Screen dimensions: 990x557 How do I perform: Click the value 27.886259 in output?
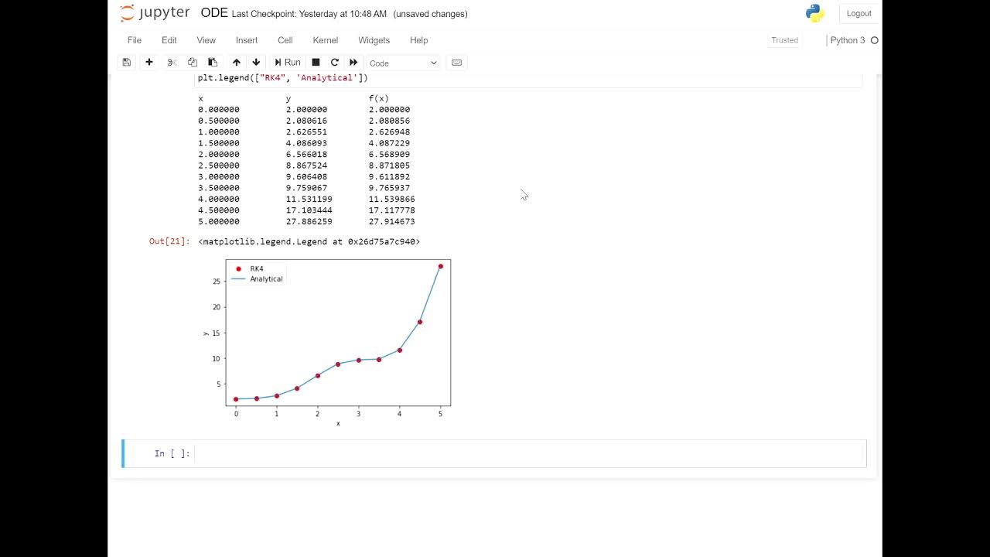[x=309, y=221]
